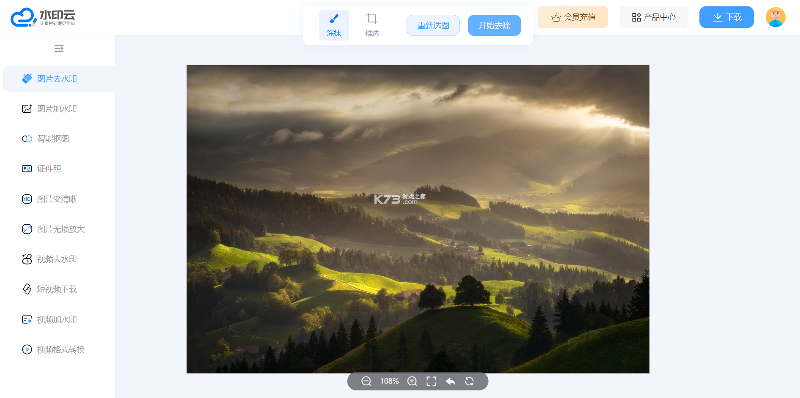
Task: Click the 重新选图 button
Action: point(433,25)
